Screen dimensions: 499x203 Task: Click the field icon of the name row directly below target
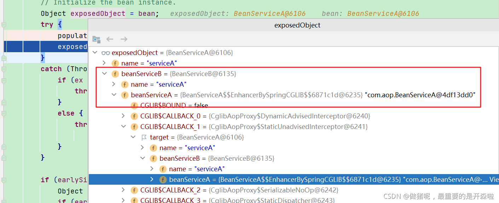[x=153, y=148]
